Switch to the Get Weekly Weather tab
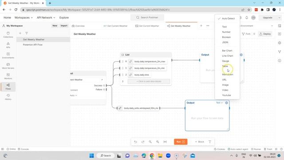The image size is (284, 160). click(x=179, y=26)
